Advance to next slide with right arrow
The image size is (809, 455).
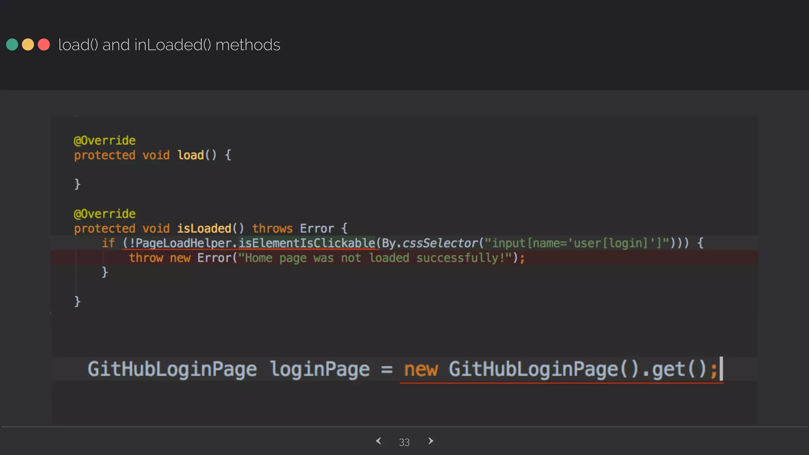click(x=431, y=441)
